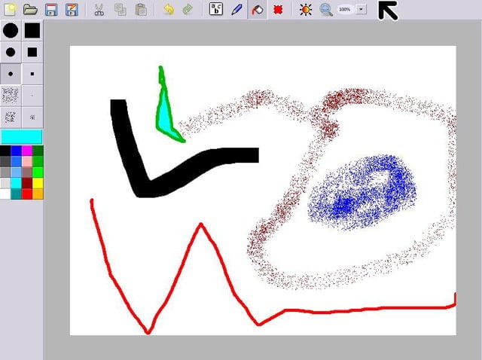Choose the medium spray brush pattern
This screenshot has height=360, width=482.
11,117
